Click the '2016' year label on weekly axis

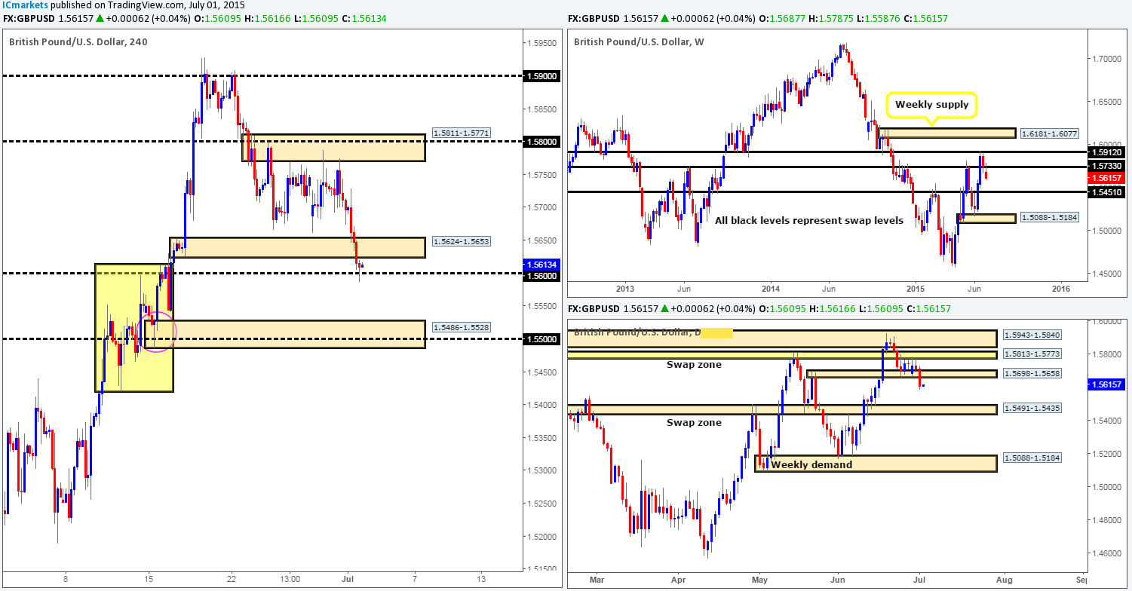[x=1061, y=289]
